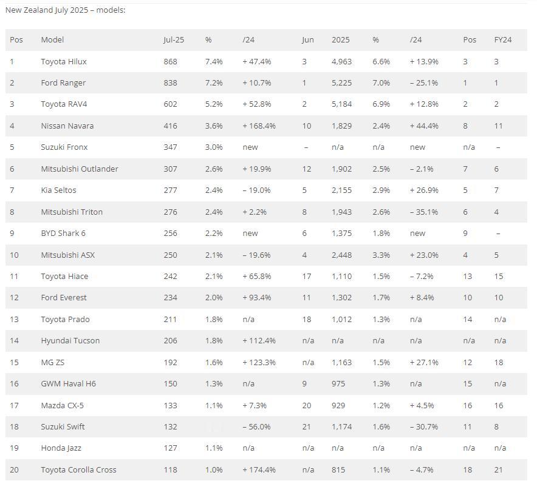
Task: Select the Jun column header
Action: (x=307, y=39)
